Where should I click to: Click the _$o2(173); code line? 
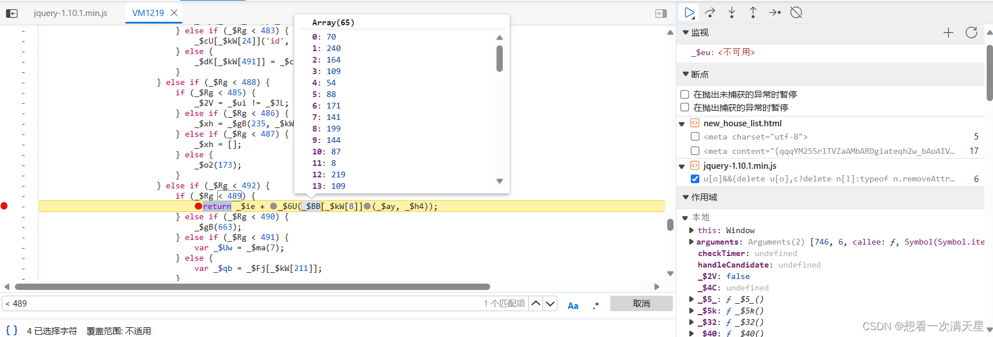(x=218, y=165)
